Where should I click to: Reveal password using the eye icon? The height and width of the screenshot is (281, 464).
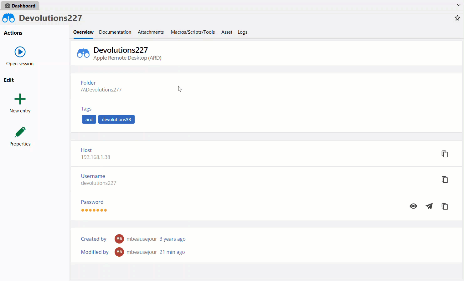pos(413,206)
